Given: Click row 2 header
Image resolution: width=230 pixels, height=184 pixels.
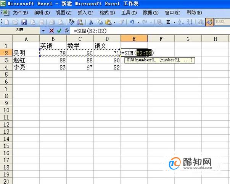Looking at the screenshot, I should tap(6, 53).
